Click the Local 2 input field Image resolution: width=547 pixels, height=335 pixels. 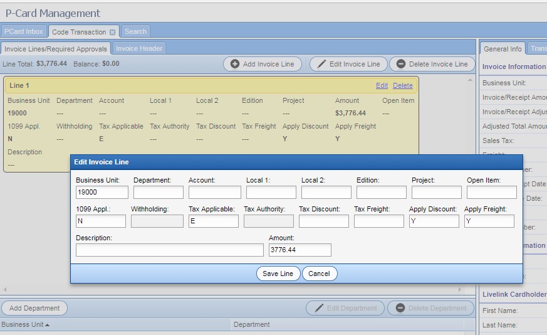326,192
